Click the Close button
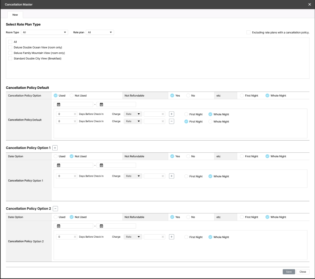This screenshot has width=315, height=279. click(x=302, y=272)
